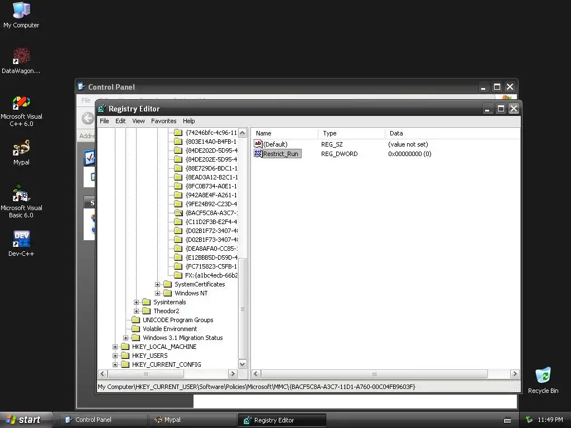Click values pane scroll right arrow
Screen dimensions: 571x428
[x=515, y=374]
